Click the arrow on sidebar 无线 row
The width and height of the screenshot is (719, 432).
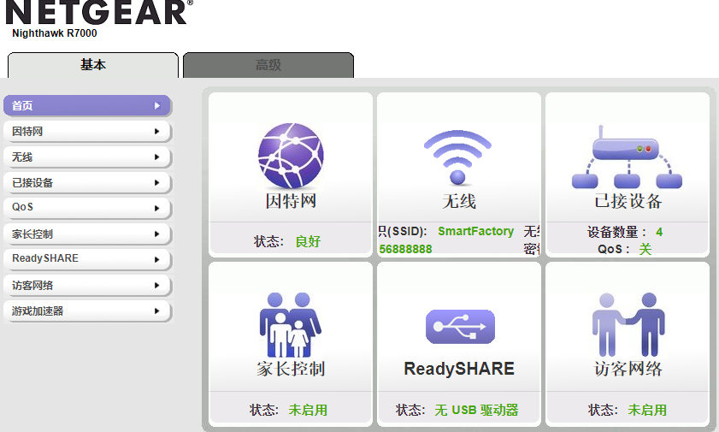157,157
